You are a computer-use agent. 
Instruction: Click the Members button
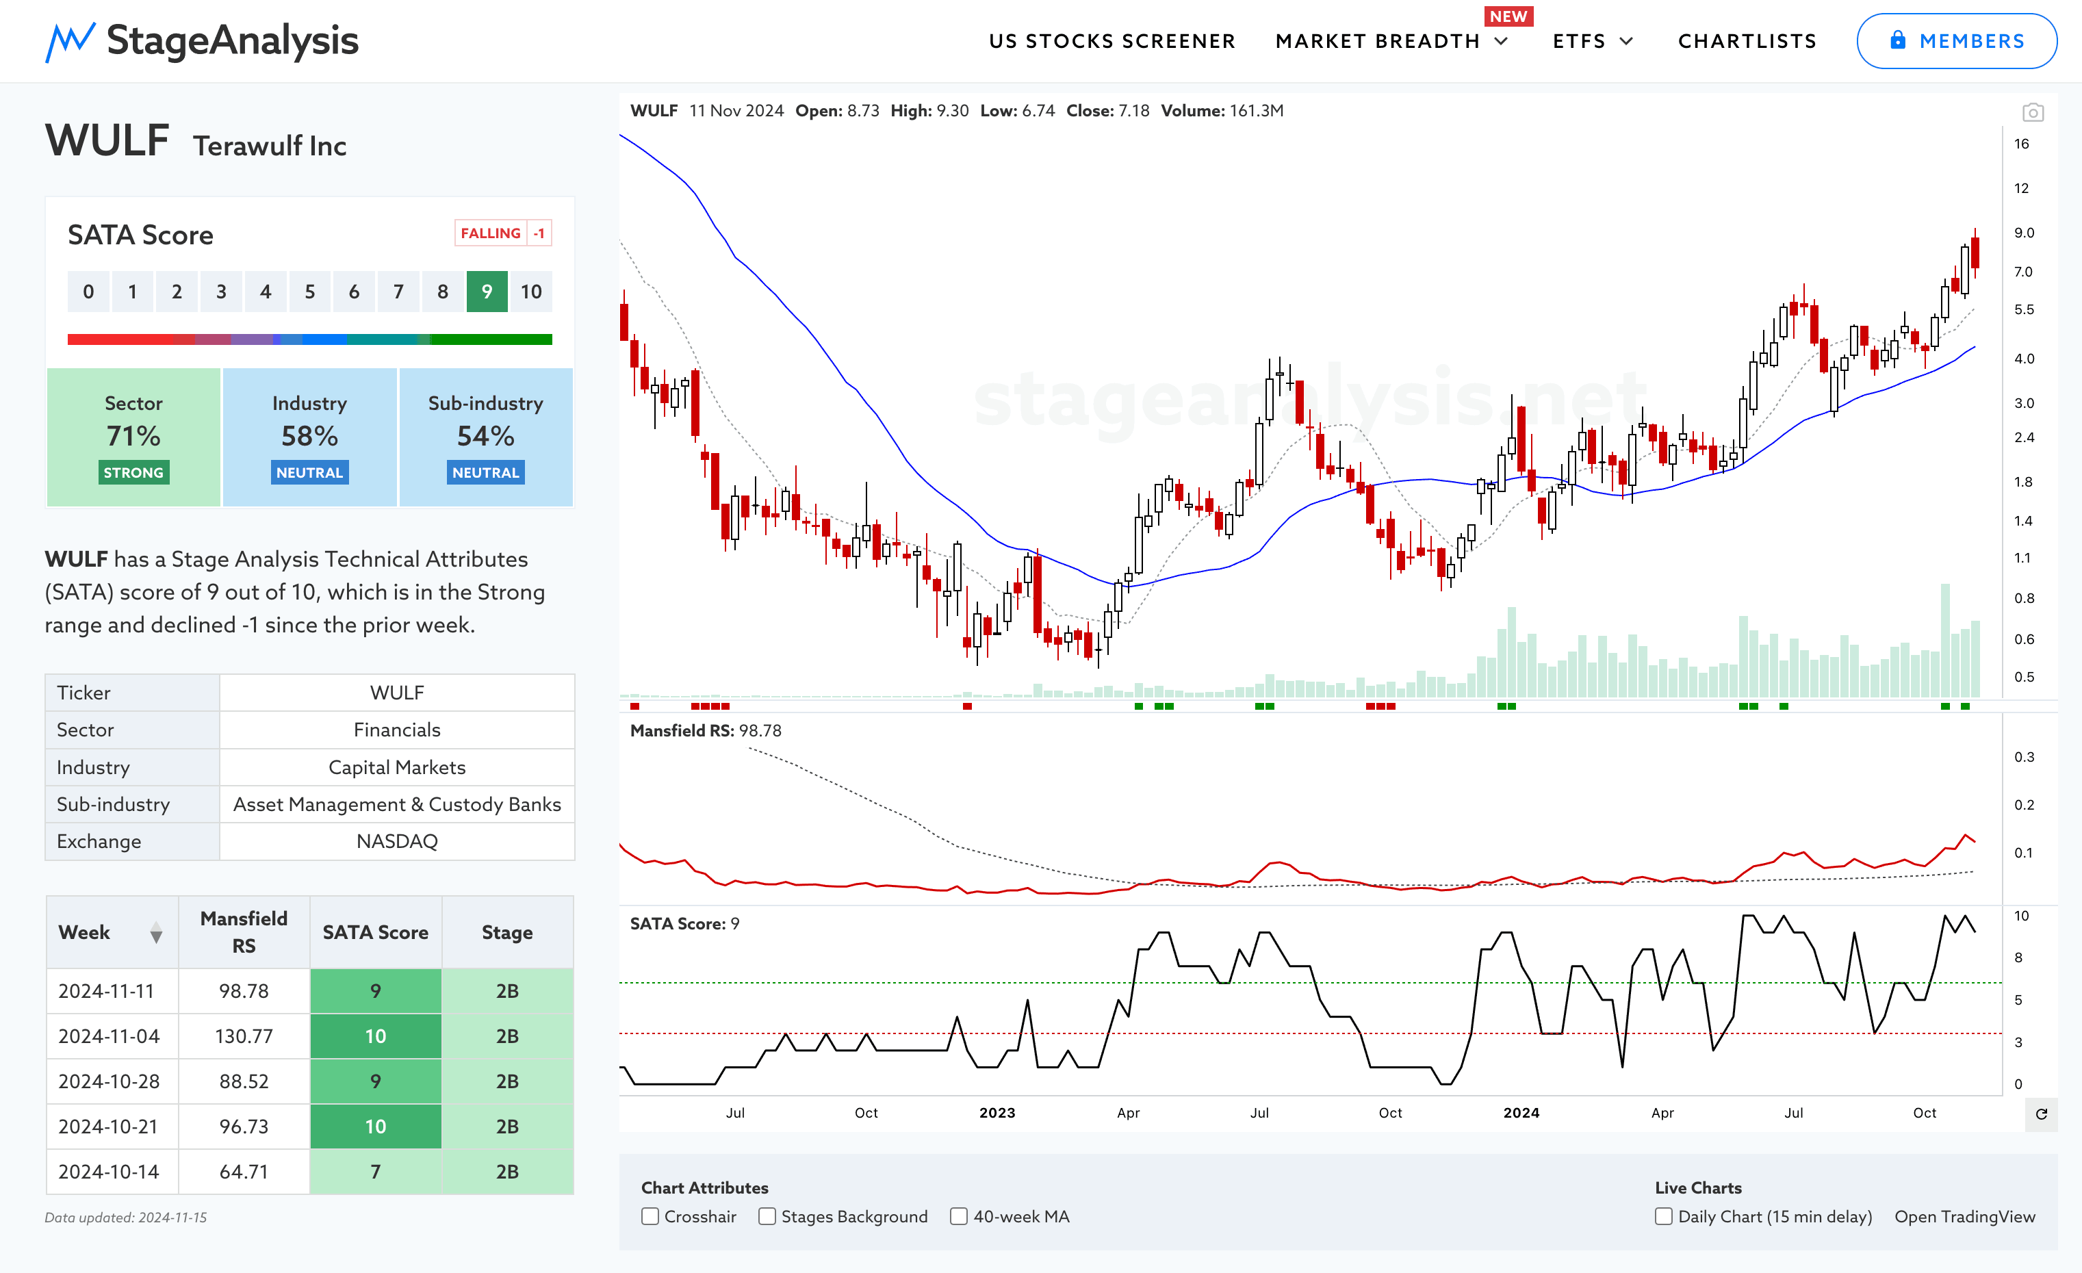[x=1956, y=40]
